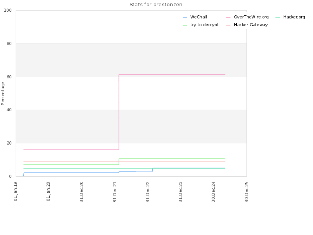Click the chart title Stats for prestonzen
Viewport: 313px width, 235px height.
click(156, 5)
